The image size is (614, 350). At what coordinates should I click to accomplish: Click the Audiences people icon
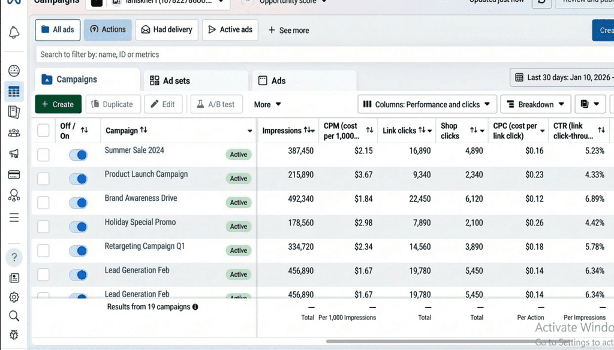[14, 133]
